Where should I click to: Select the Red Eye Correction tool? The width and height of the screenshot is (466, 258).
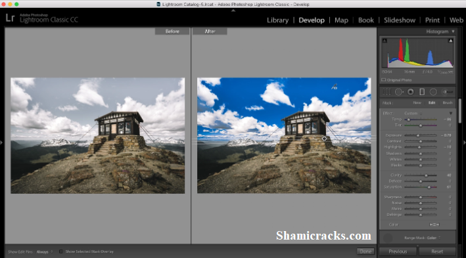click(410, 92)
